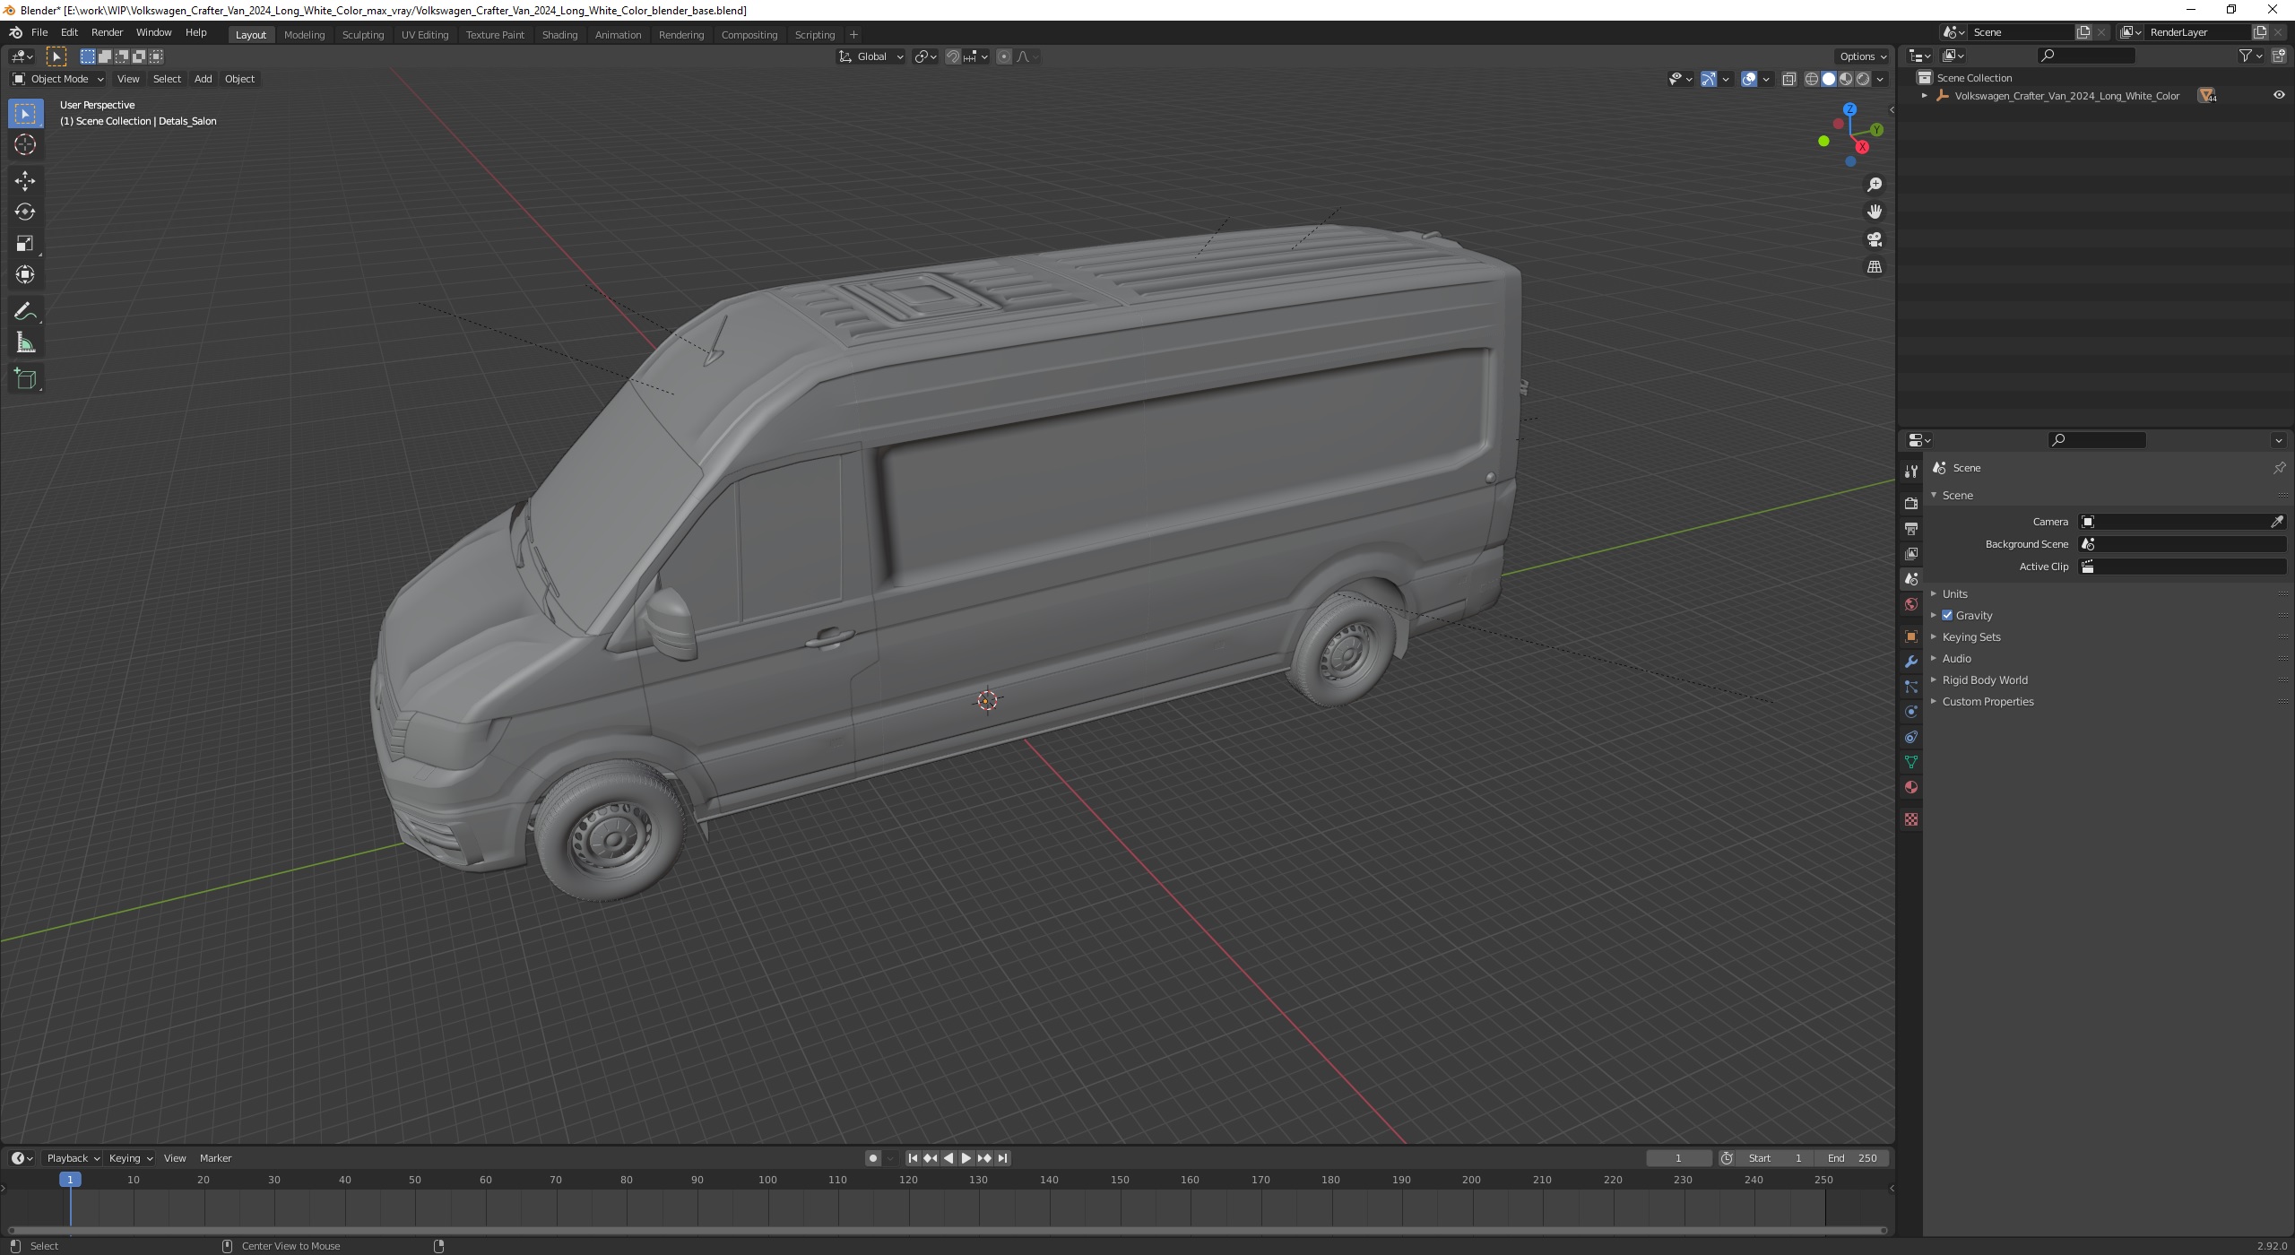
Task: Open the File menu
Action: 39,32
